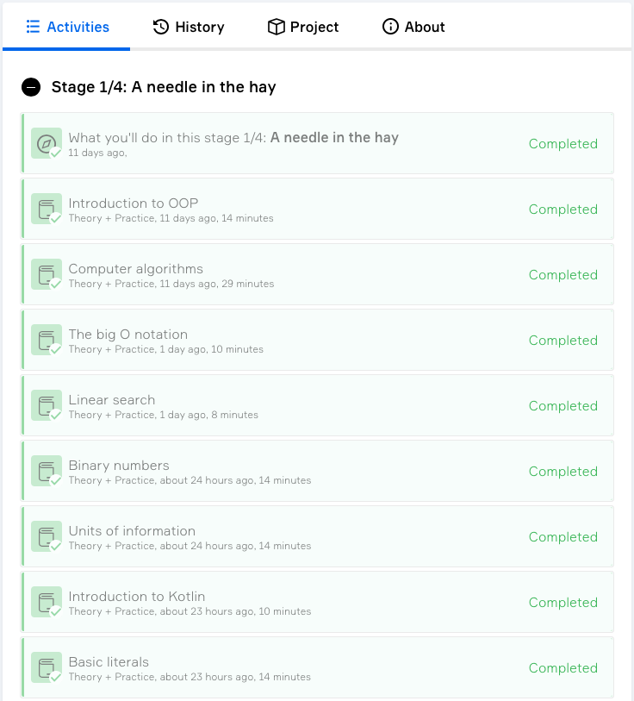The height and width of the screenshot is (701, 634).
Task: Click the compass icon of the stage overview
Action: [x=47, y=143]
